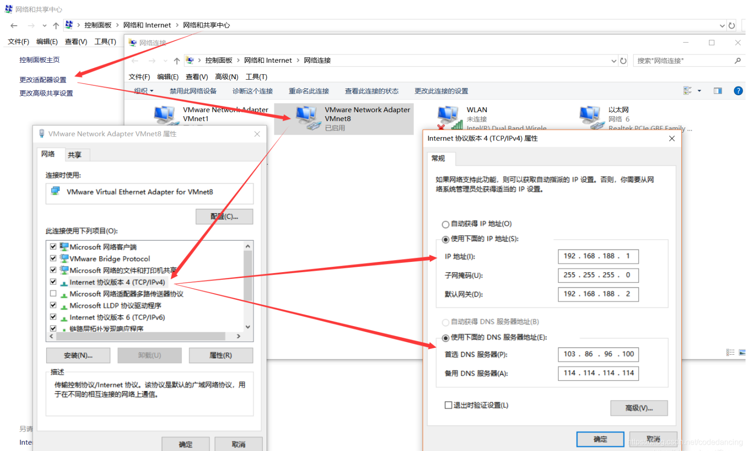Select the 自动获得 IP 地址 radio button
The height and width of the screenshot is (451, 747).
pos(445,224)
